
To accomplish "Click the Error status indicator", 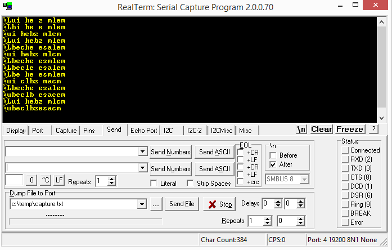I will coord(345,222).
